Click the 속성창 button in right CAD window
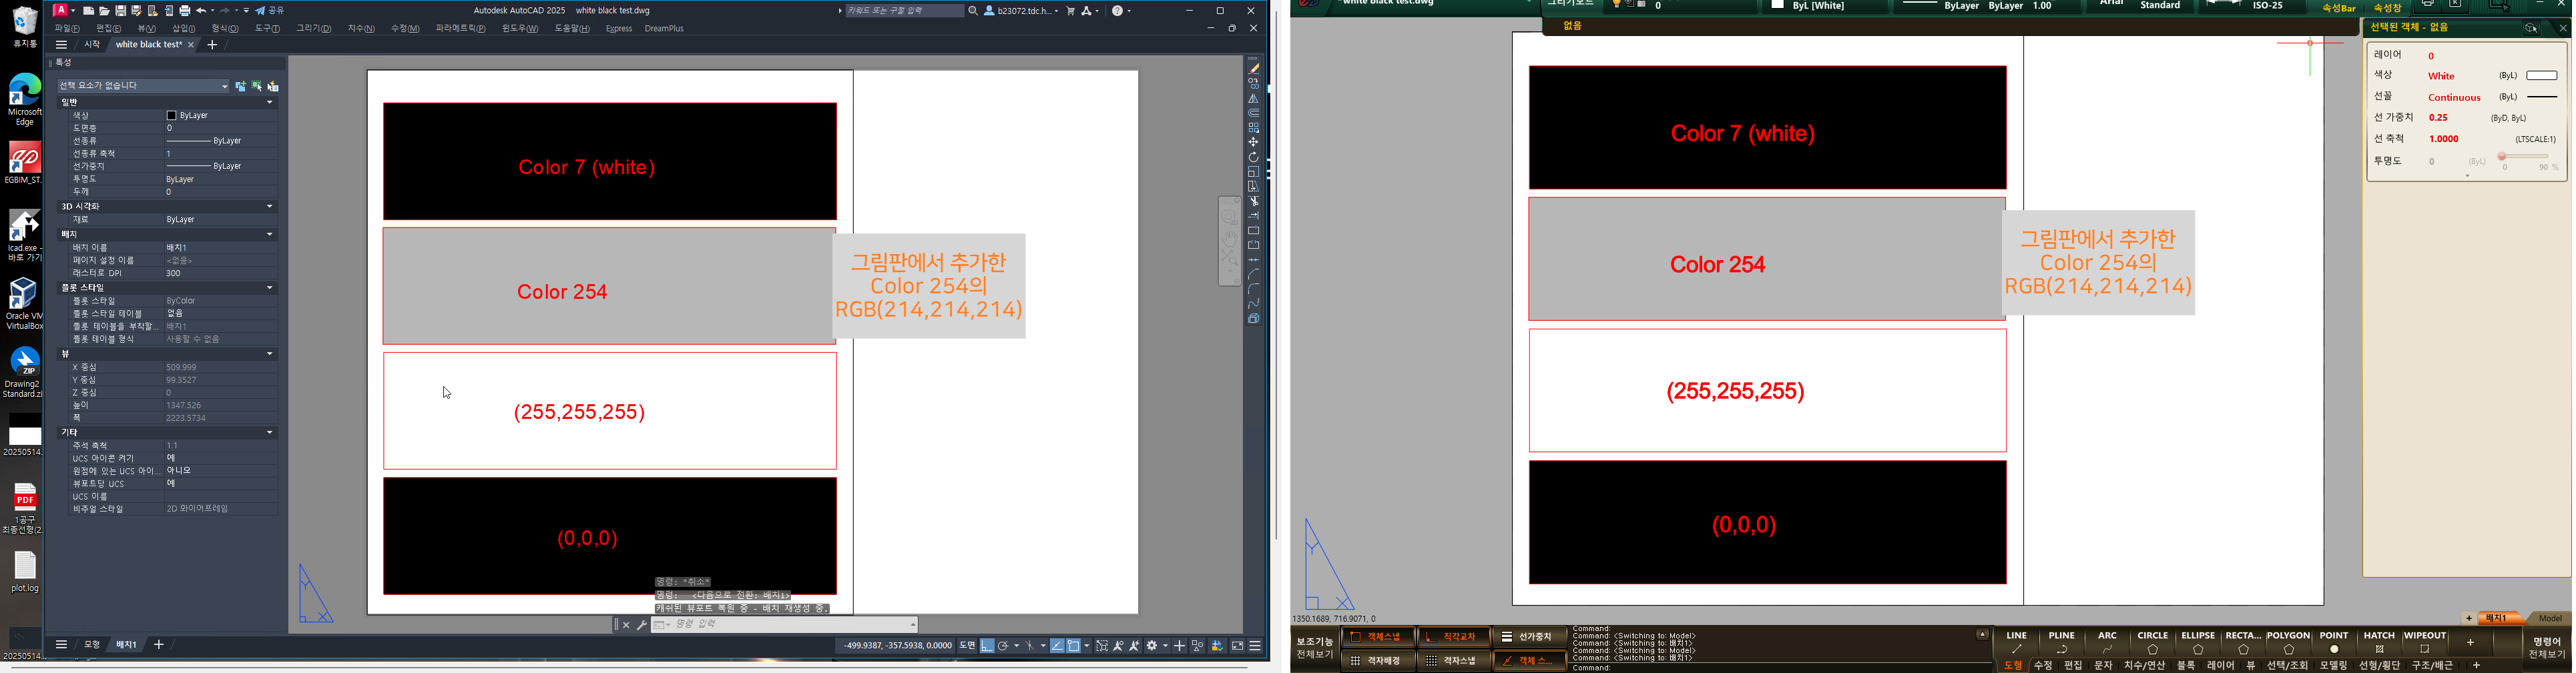The height and width of the screenshot is (673, 2576). click(x=2388, y=7)
